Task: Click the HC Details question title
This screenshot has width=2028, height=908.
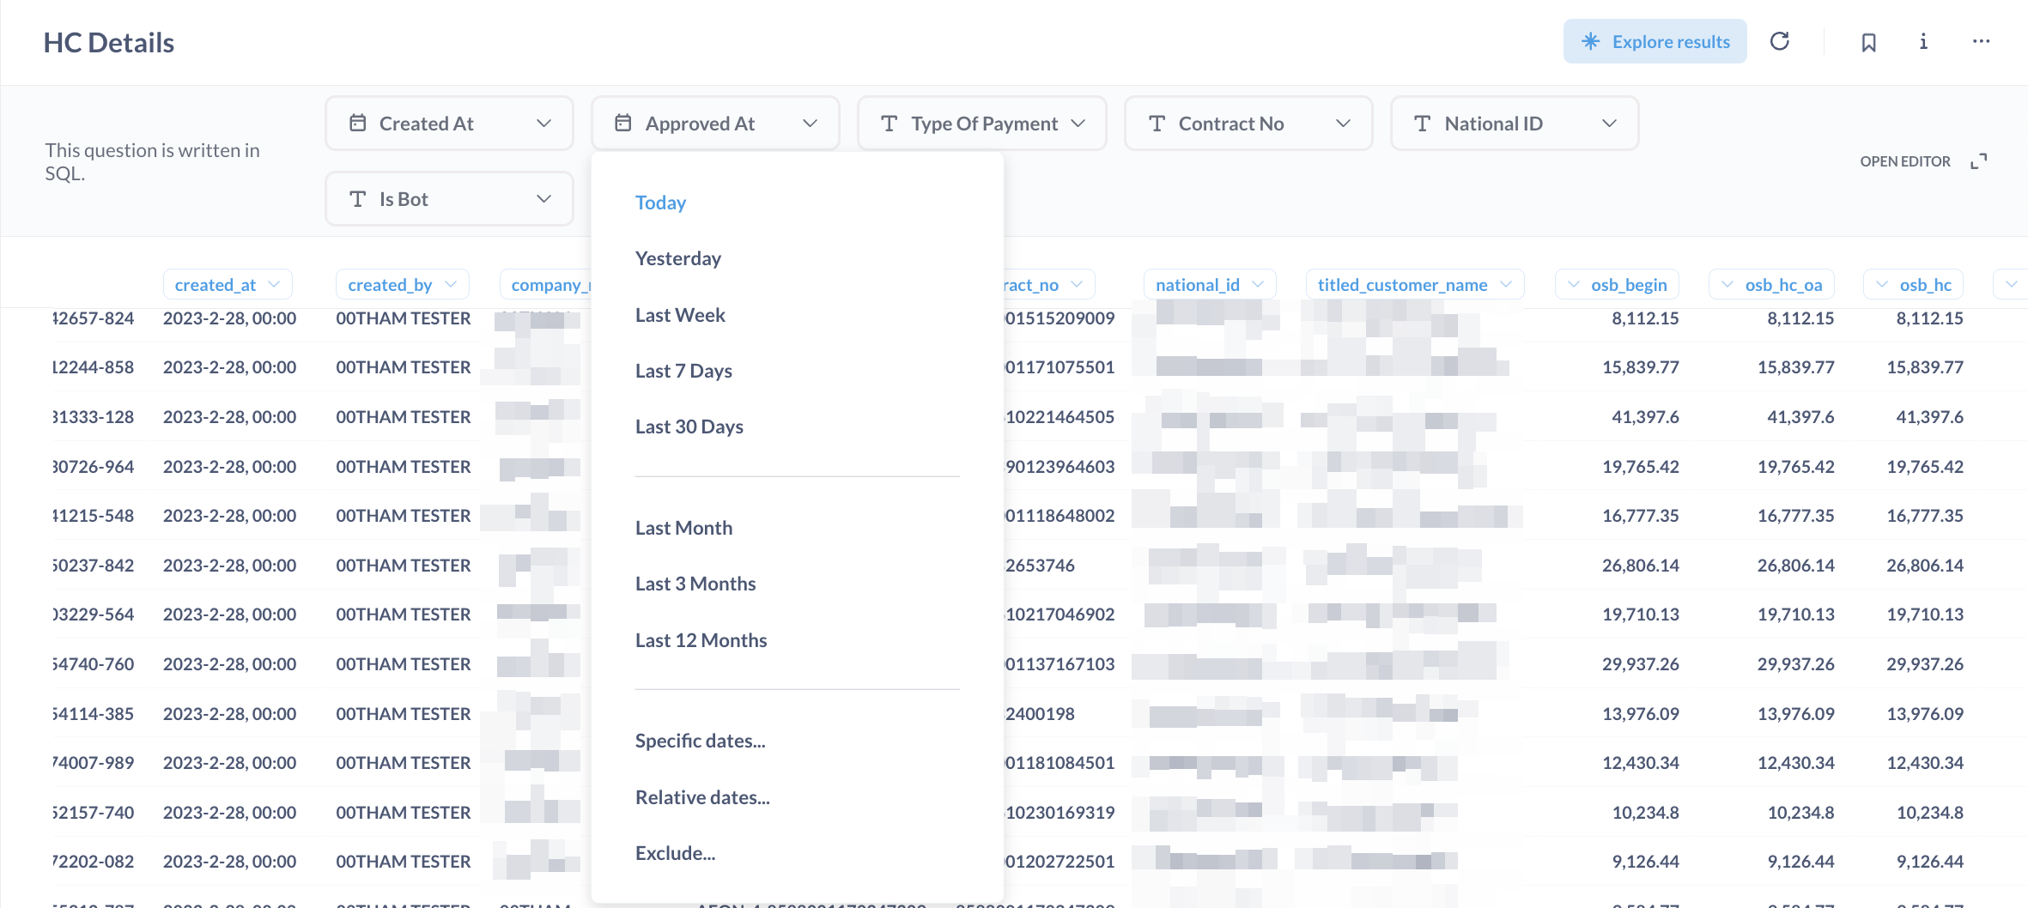Action: 109,42
